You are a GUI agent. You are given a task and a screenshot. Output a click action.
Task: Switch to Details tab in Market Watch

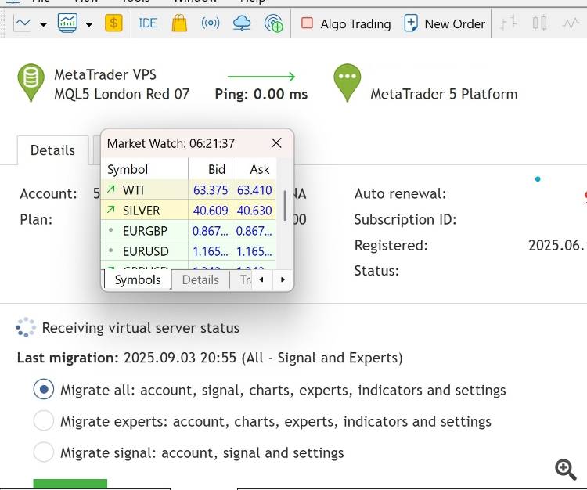pyautogui.click(x=200, y=280)
